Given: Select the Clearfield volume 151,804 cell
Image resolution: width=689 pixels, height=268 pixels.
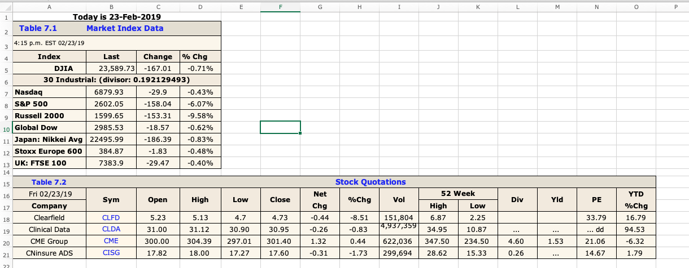Looking at the screenshot, I should [x=399, y=217].
